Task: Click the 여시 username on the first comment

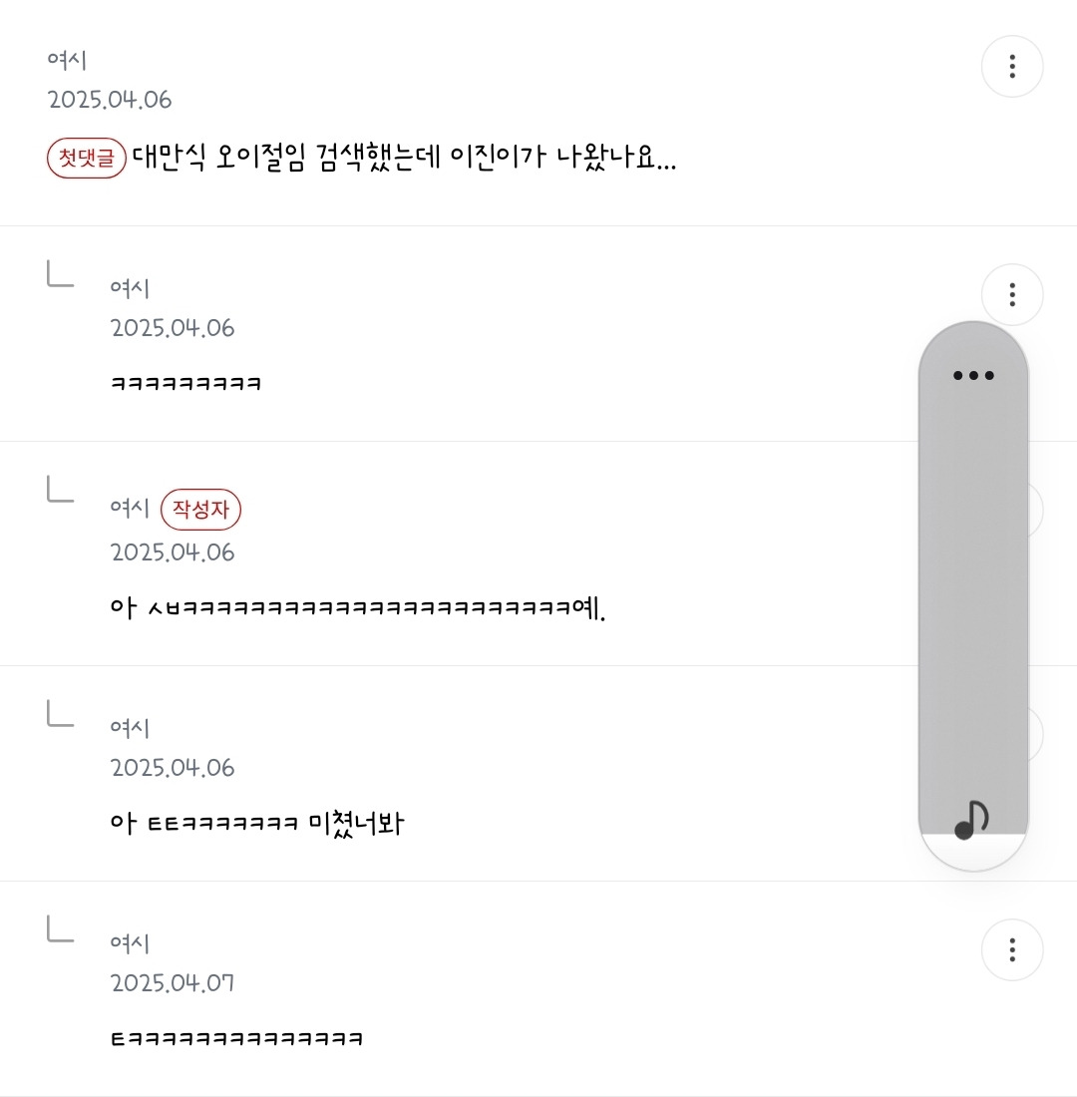Action: click(x=68, y=60)
